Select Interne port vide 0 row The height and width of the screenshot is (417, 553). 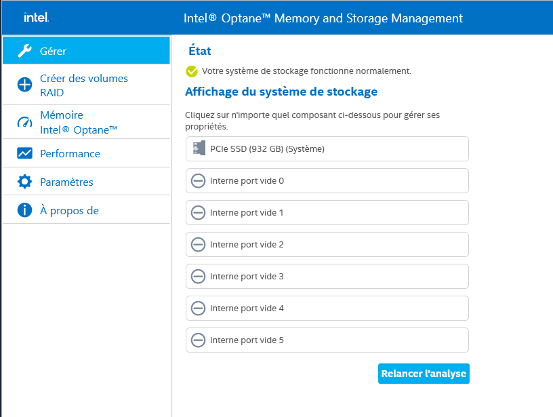point(327,180)
